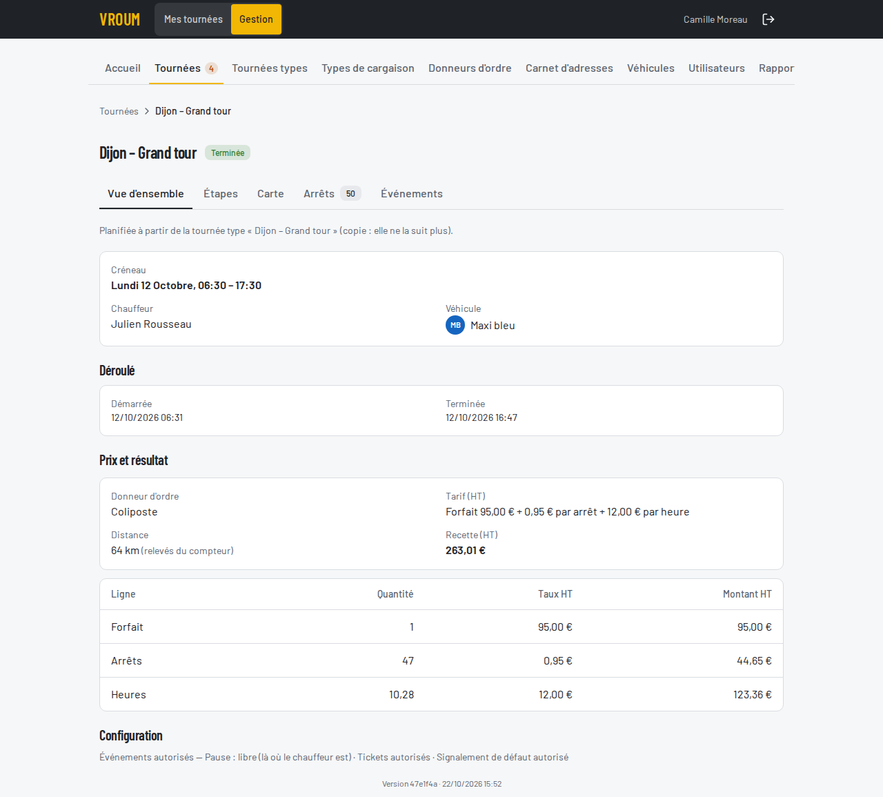Click the Tournées count badge 4
This screenshot has height=797, width=883.
(x=211, y=68)
